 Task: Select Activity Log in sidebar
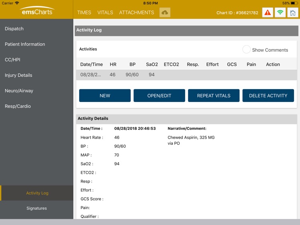(x=36, y=193)
